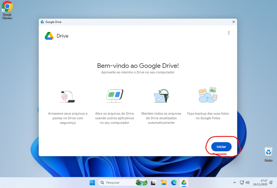Click the monitor with Drive files illustration
Viewport: 277px width, 188px height.
pos(114,96)
